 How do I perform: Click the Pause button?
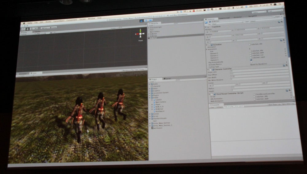(146, 21)
